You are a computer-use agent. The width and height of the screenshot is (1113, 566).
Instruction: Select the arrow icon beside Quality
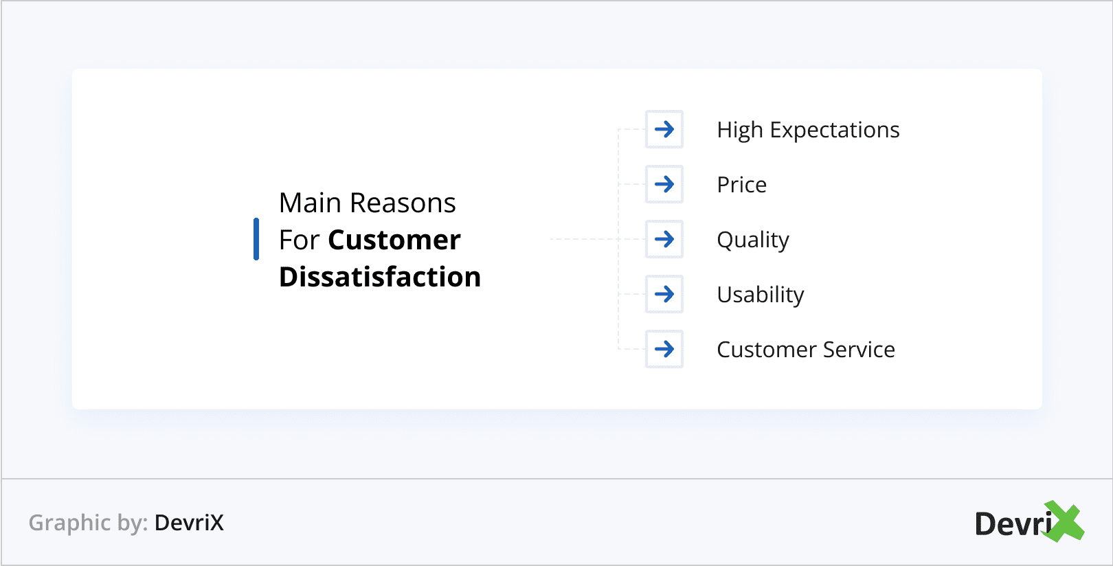coord(664,239)
